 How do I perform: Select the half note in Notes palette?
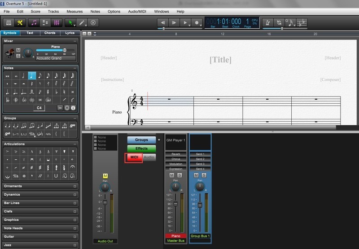click(23, 76)
